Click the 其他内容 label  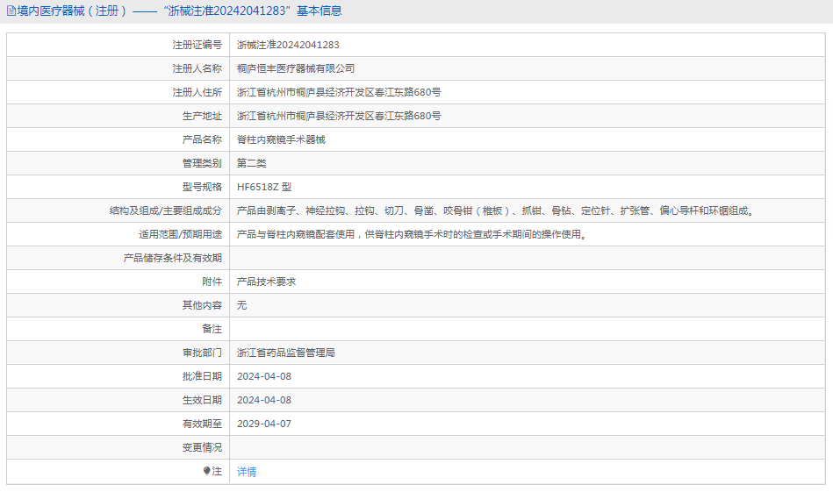pyautogui.click(x=202, y=305)
